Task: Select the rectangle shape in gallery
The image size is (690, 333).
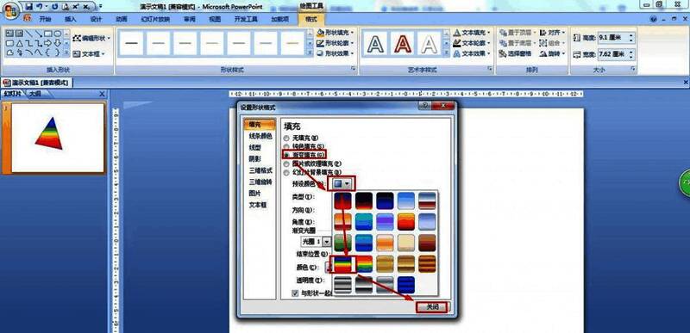Action: (47, 34)
